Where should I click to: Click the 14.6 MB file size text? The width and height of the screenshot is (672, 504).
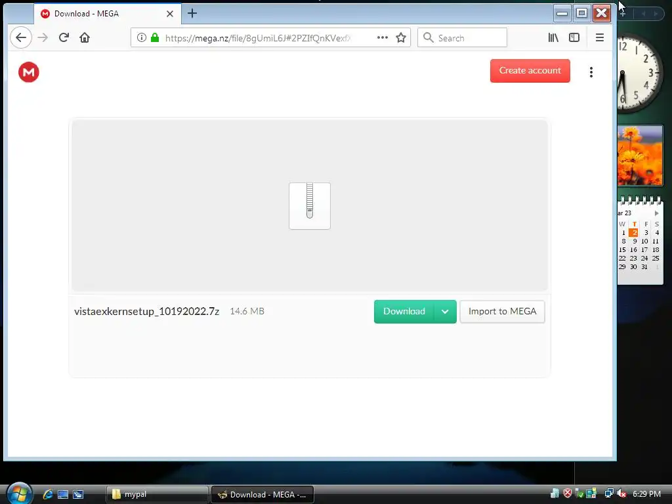[x=247, y=312]
